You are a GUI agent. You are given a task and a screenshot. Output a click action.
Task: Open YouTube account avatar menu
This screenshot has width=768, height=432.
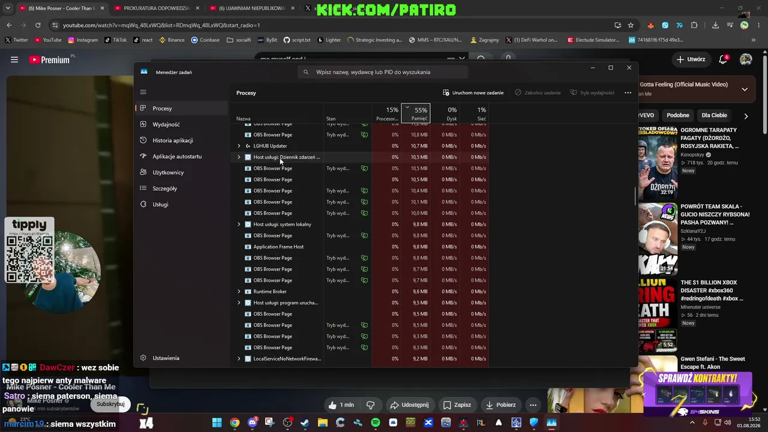746,59
